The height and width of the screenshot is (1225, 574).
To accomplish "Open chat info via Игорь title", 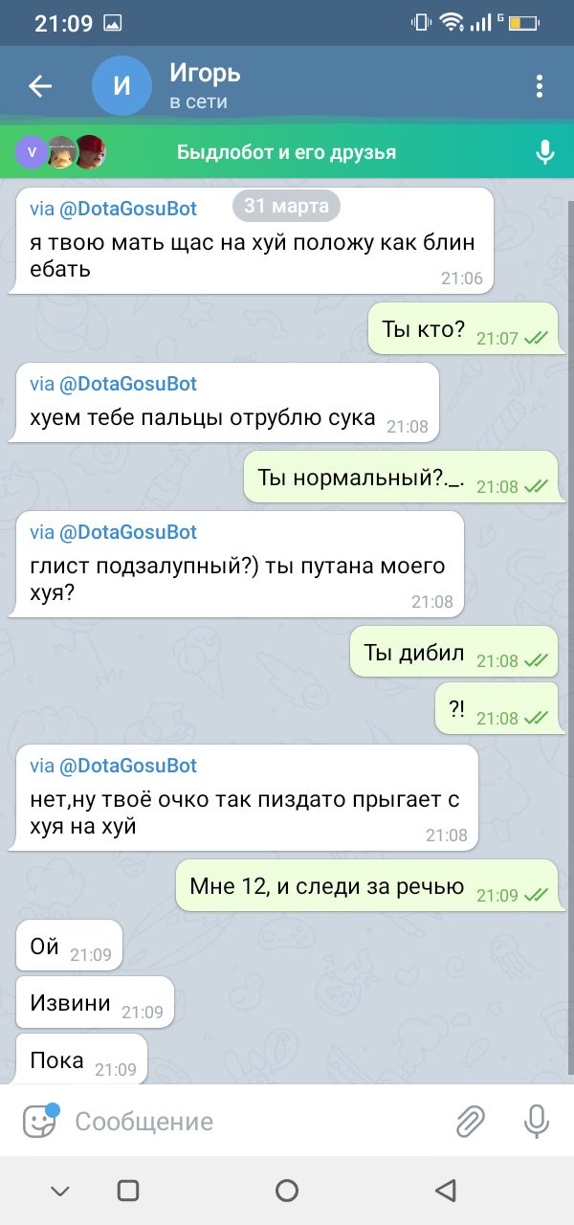I will (x=205, y=73).
